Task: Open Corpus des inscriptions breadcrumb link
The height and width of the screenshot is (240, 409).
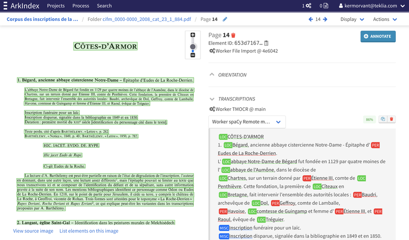Action: [x=42, y=19]
